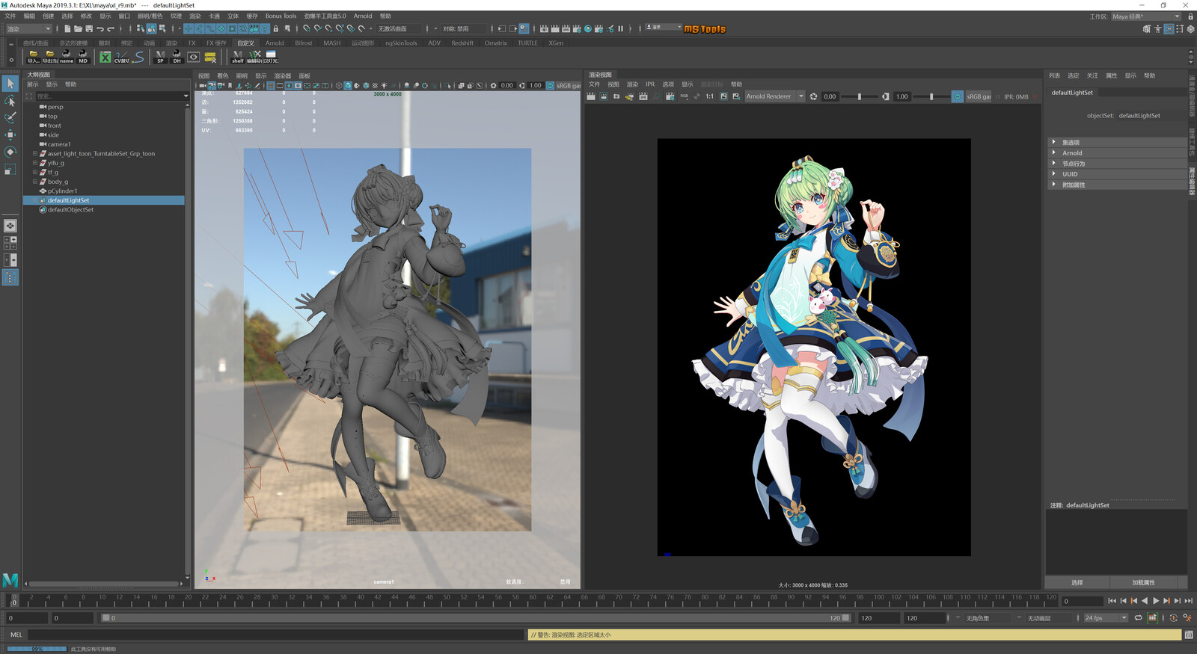Toggle RGB channel display in Render View
This screenshot has width=1197, height=654.
684,96
